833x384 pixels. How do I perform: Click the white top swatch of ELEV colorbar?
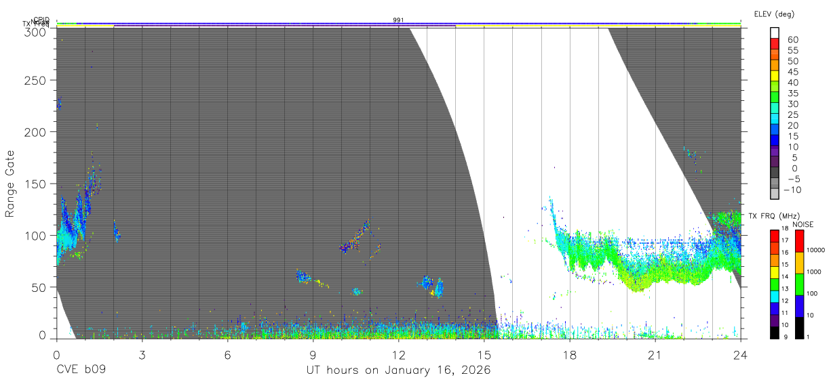775,33
